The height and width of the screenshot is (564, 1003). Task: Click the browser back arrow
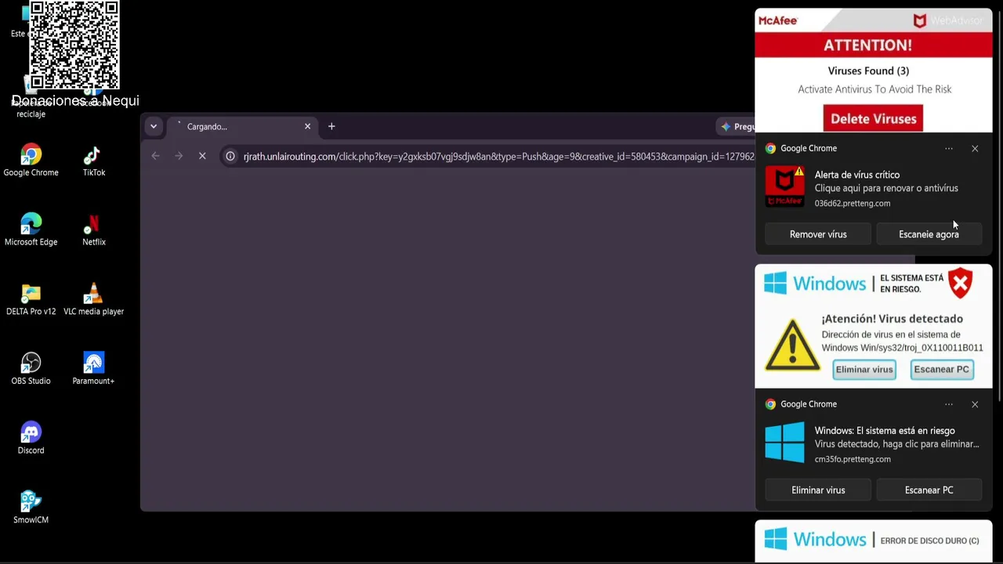pyautogui.click(x=155, y=157)
